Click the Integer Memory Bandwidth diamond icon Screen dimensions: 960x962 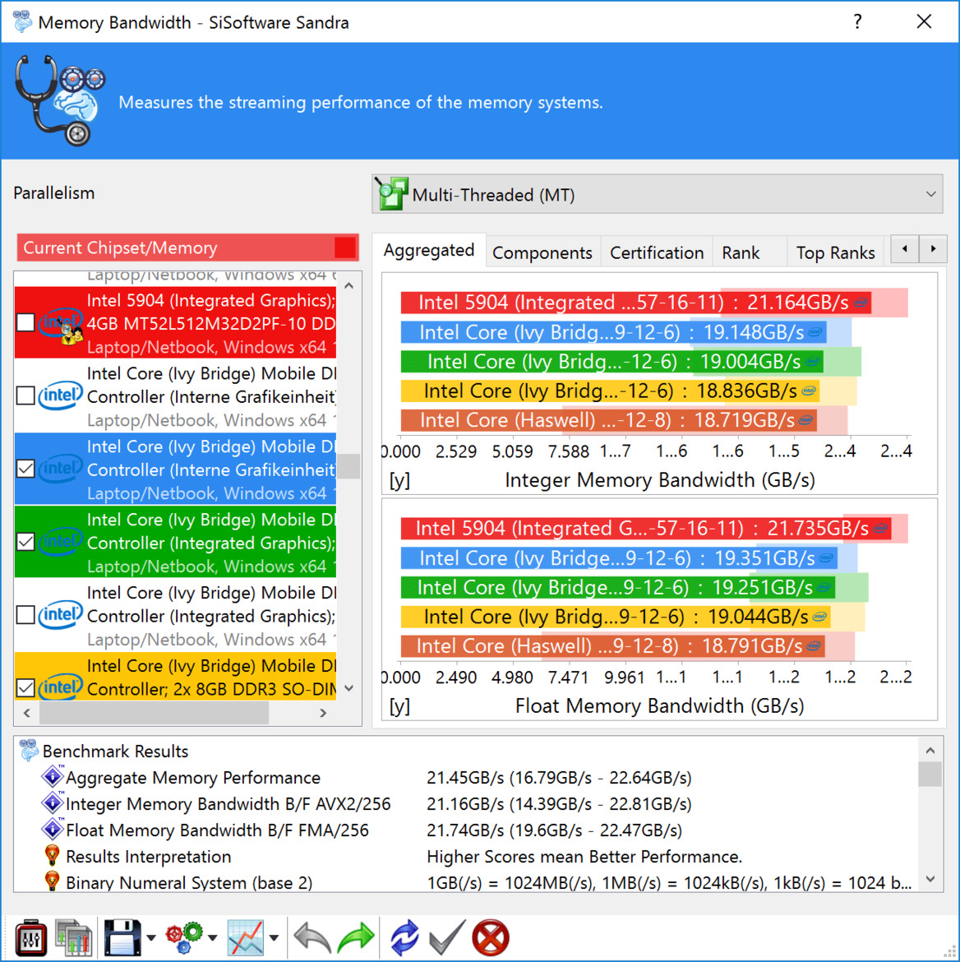(x=53, y=803)
